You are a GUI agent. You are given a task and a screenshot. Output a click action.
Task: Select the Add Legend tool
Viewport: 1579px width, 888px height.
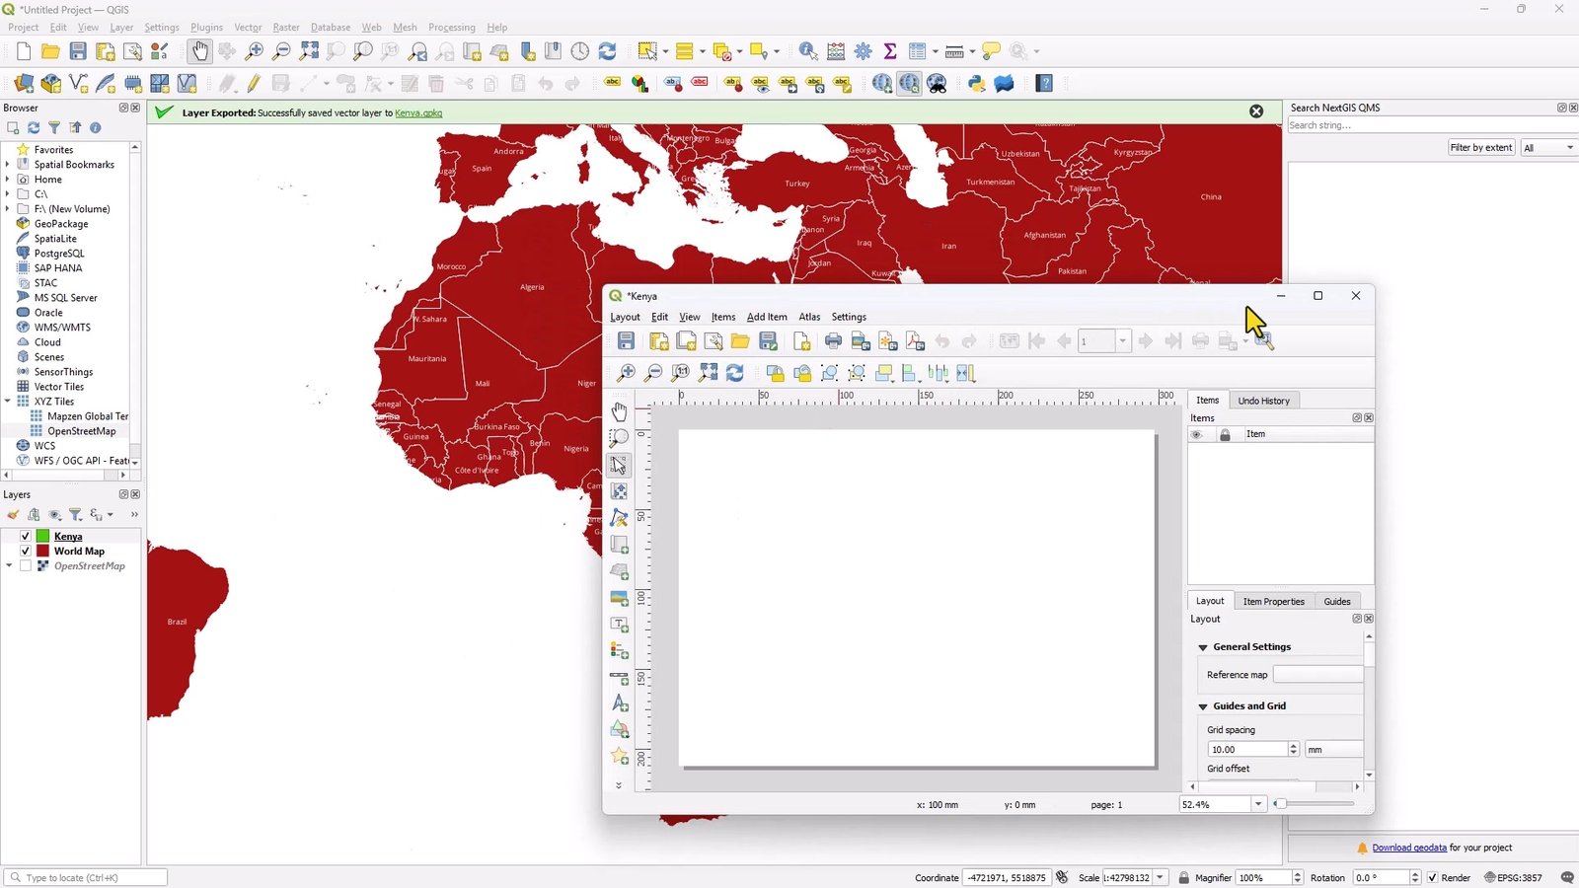tap(620, 651)
